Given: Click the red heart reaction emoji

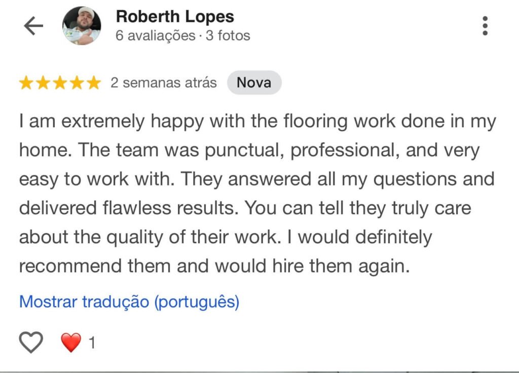Looking at the screenshot, I should tap(71, 343).
